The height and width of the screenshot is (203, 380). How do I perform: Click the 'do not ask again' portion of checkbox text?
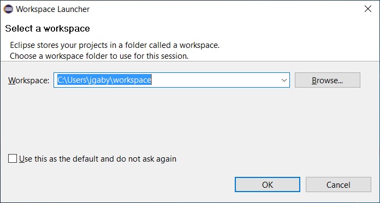coord(146,159)
